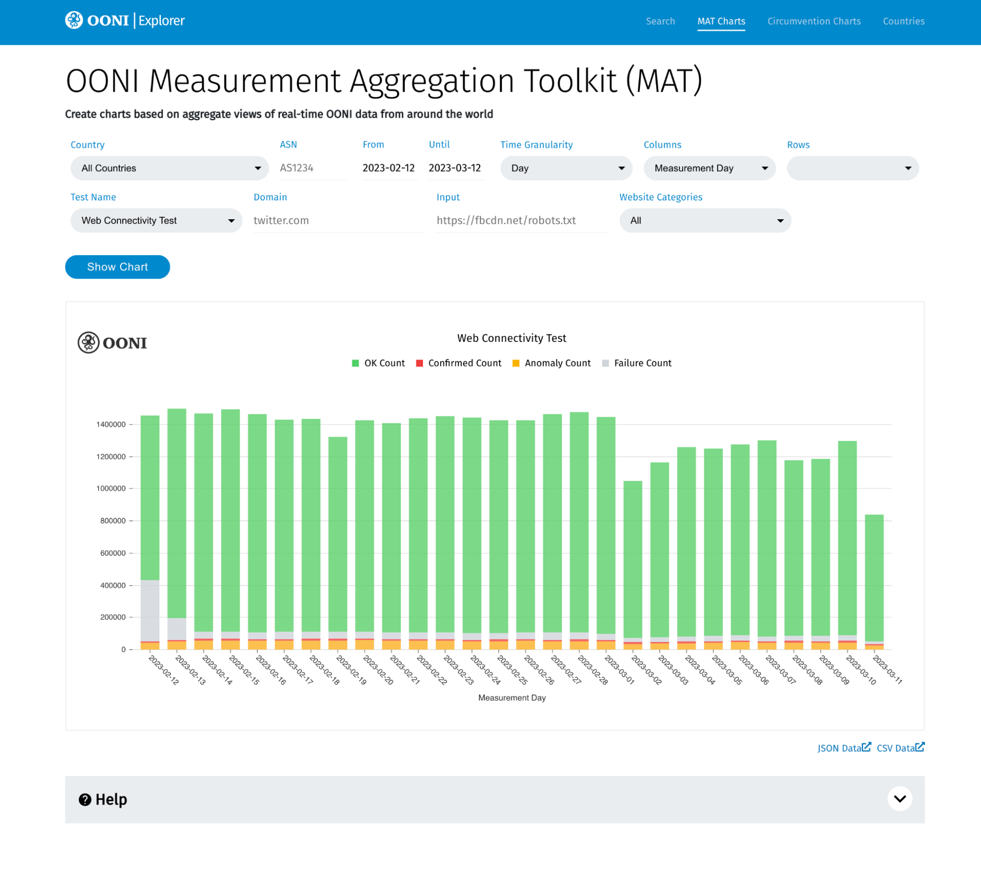The image size is (981, 874).
Task: Open the Countries nav item
Action: pos(903,21)
